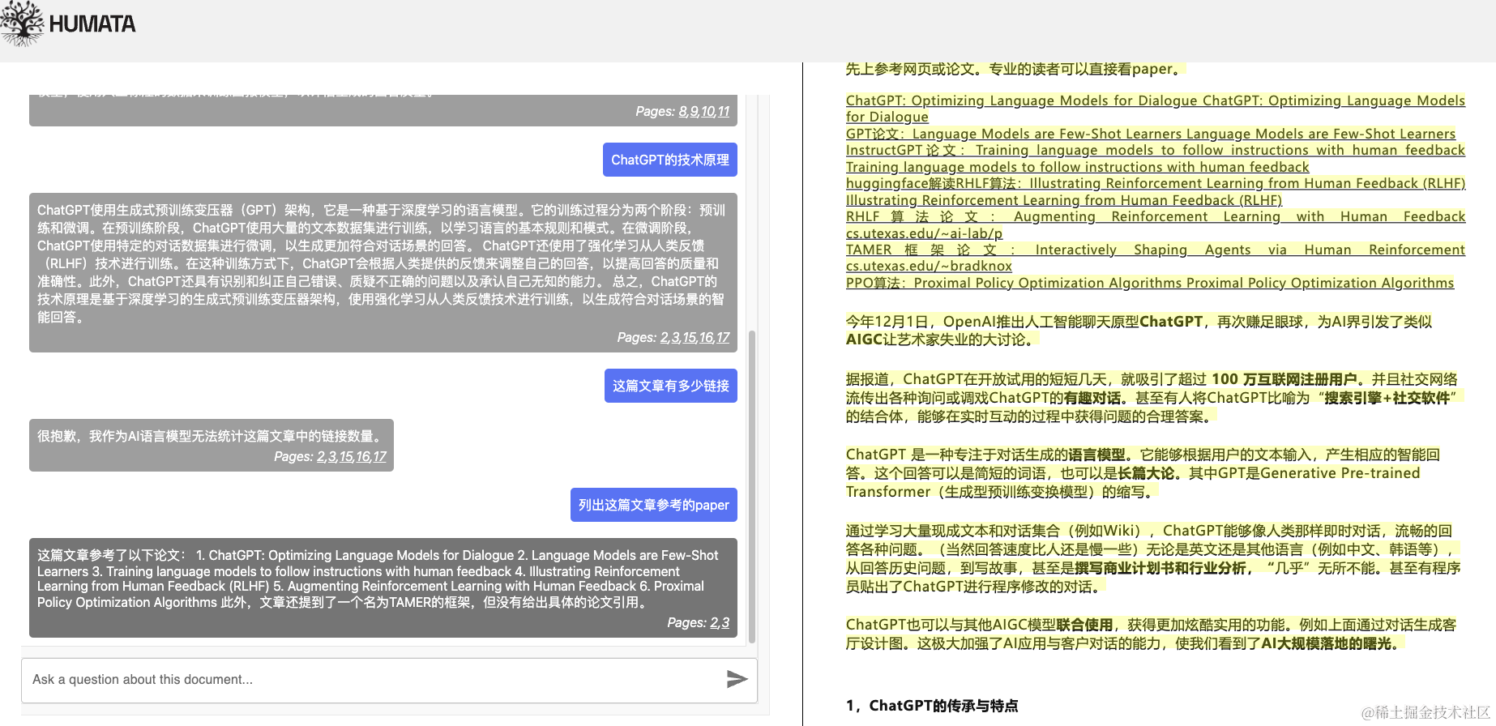Open page 3 link under paper list answer
The height and width of the screenshot is (726, 1496).
point(725,622)
